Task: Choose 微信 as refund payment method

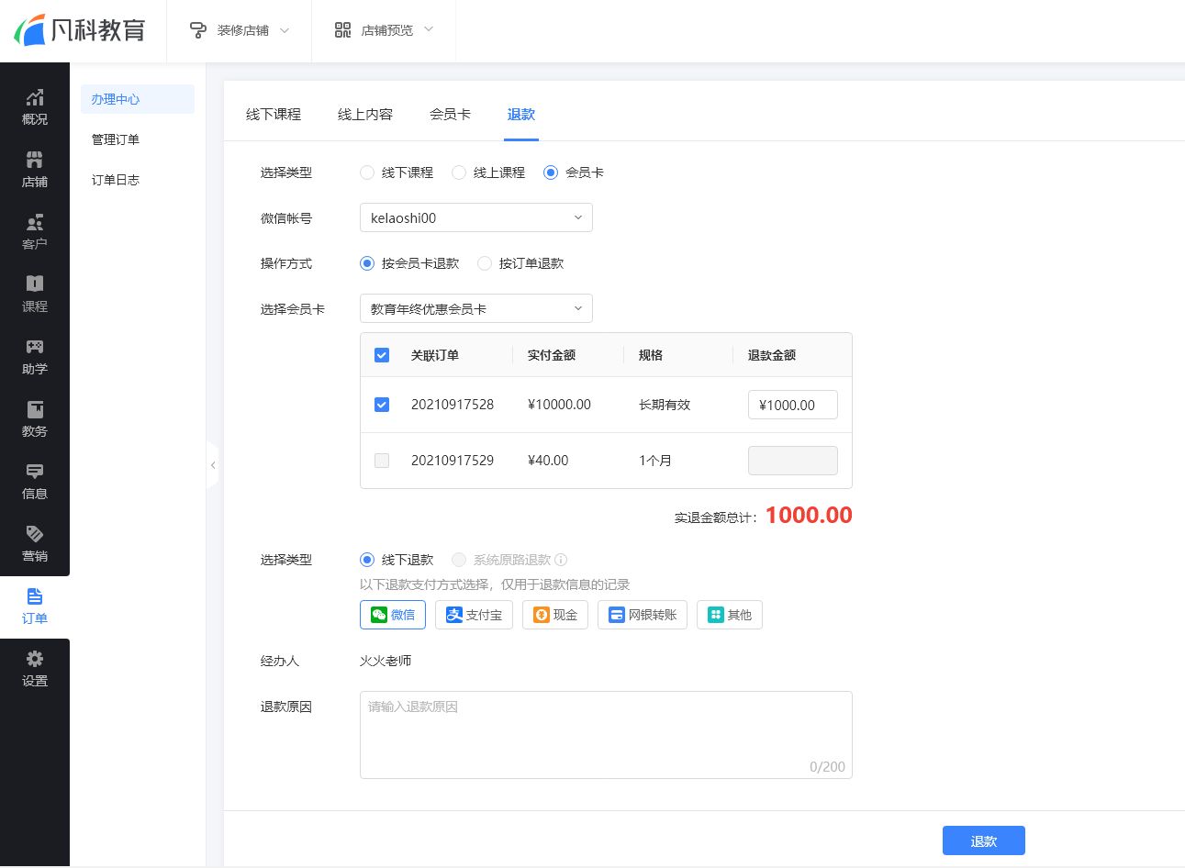Action: click(393, 615)
